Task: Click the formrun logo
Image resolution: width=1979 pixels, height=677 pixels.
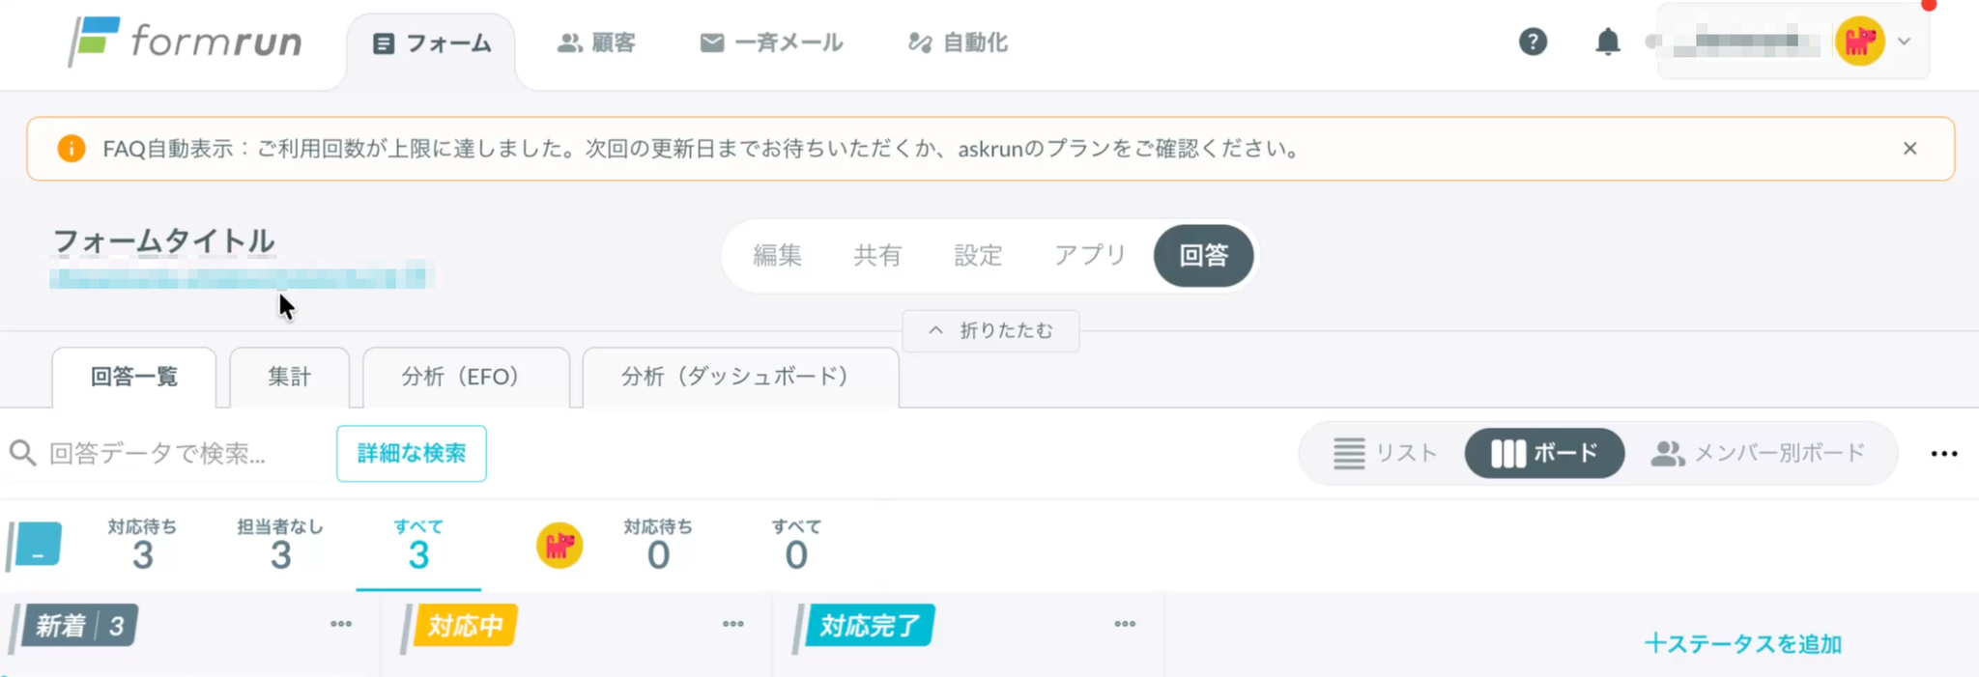Action: click(185, 42)
